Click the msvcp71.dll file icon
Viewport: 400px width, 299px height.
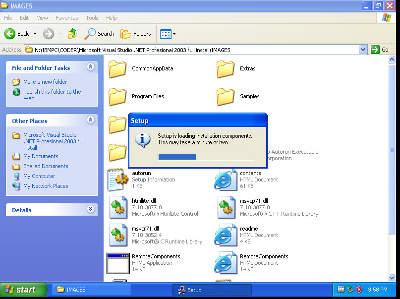tap(227, 207)
